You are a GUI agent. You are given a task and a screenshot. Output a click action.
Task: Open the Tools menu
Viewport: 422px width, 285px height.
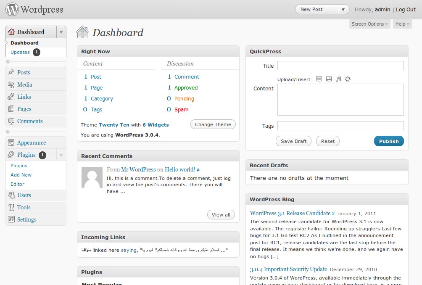coord(24,207)
